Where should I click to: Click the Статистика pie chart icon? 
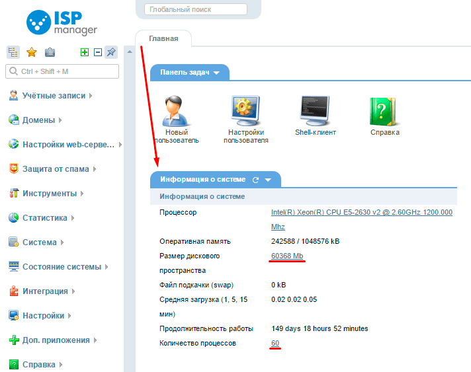13,218
